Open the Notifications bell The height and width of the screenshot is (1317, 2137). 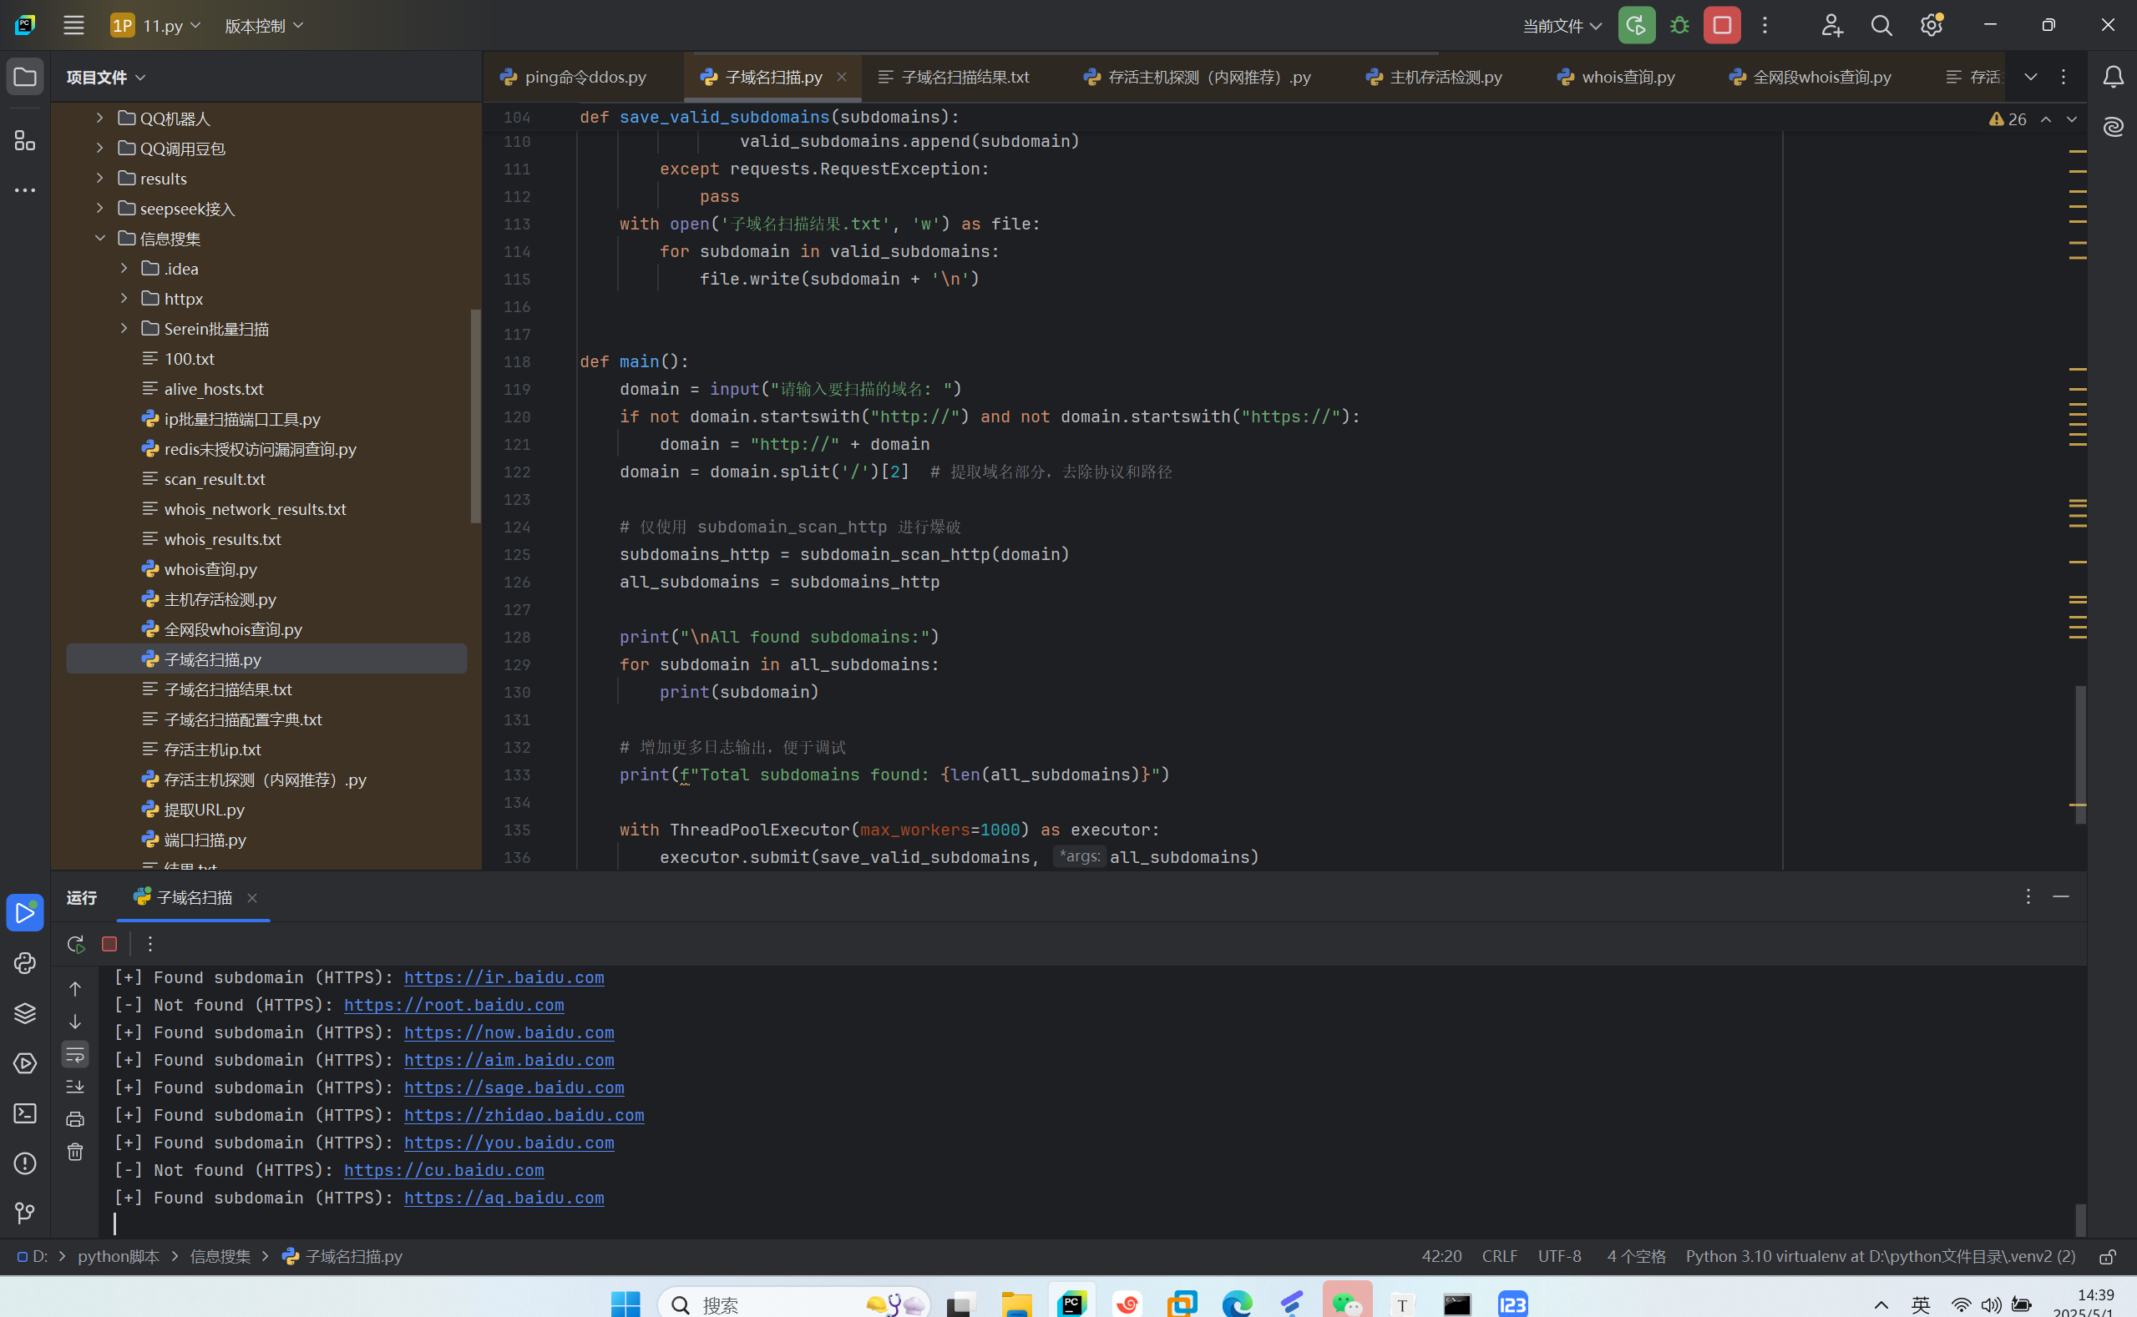(x=2113, y=77)
